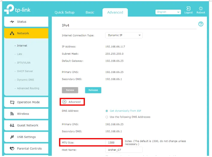This screenshot has width=212, height=157.
Task: Open the USB Settings menu
Action: pyautogui.click(x=26, y=137)
